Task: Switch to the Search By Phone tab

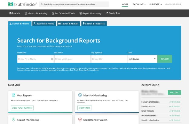Action: click(44, 24)
